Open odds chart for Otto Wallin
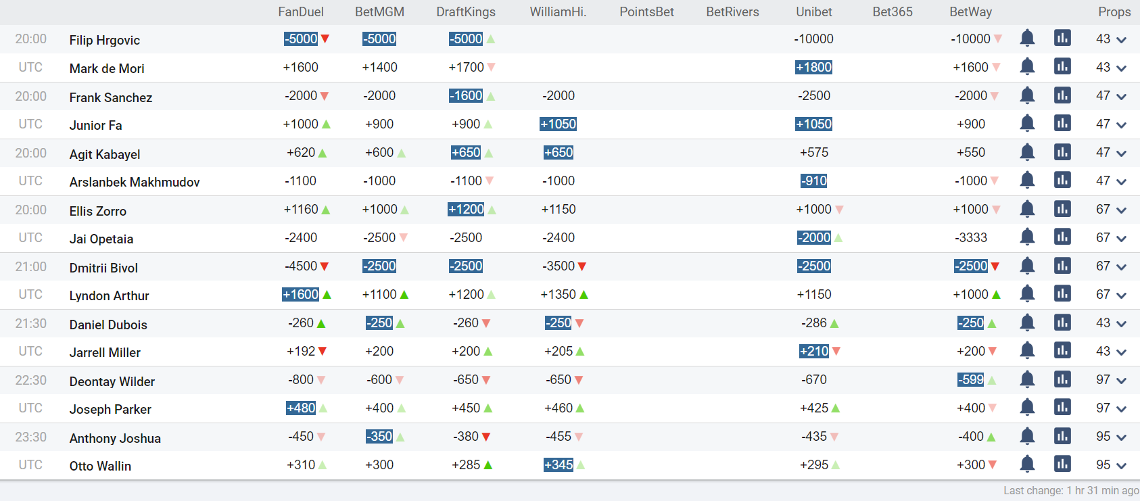Screen dimensions: 1140x501 1062,464
